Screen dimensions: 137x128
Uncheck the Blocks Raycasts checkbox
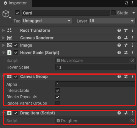[58, 97]
